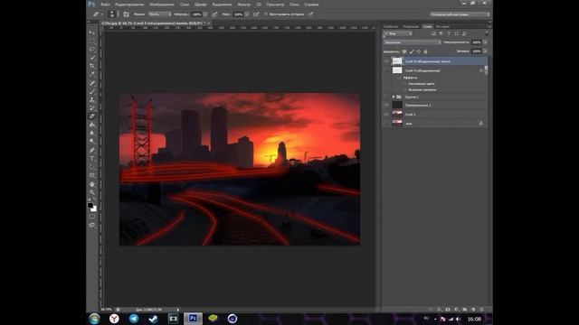Open eraser mode 'Кисть' dropdown
This screenshot has width=579, height=325.
[159, 14]
